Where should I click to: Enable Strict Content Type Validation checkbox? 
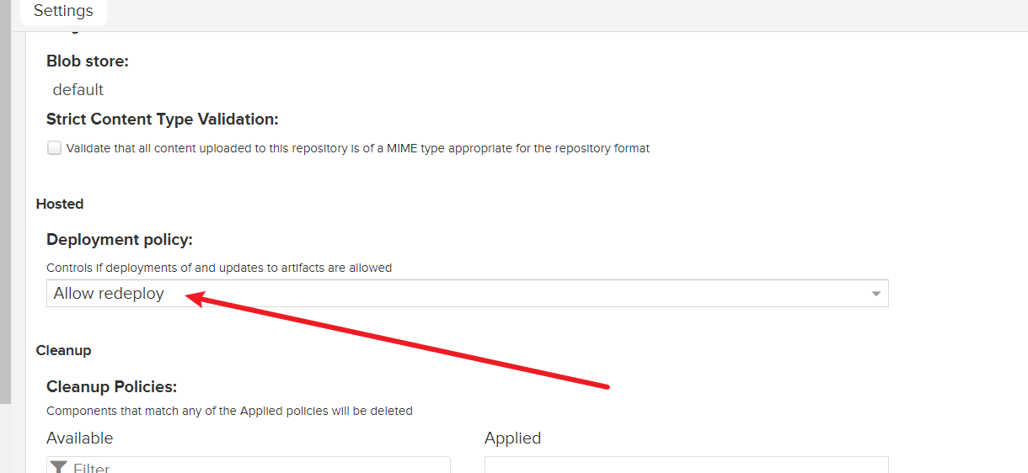click(x=55, y=148)
